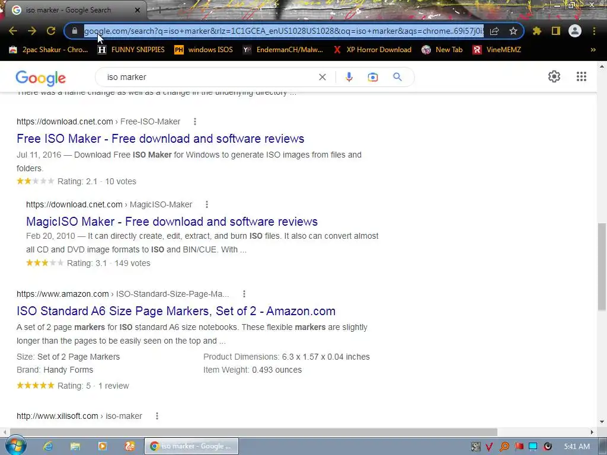View site information via lock icon
This screenshot has height=455, width=607.
[75, 31]
